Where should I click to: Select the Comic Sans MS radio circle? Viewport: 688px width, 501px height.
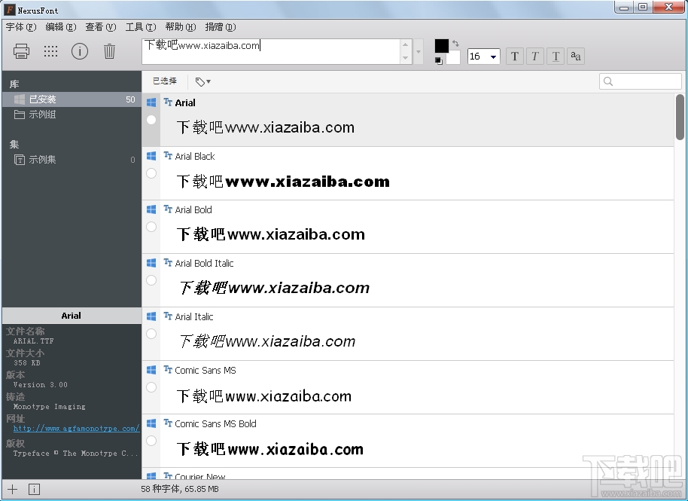[151, 387]
